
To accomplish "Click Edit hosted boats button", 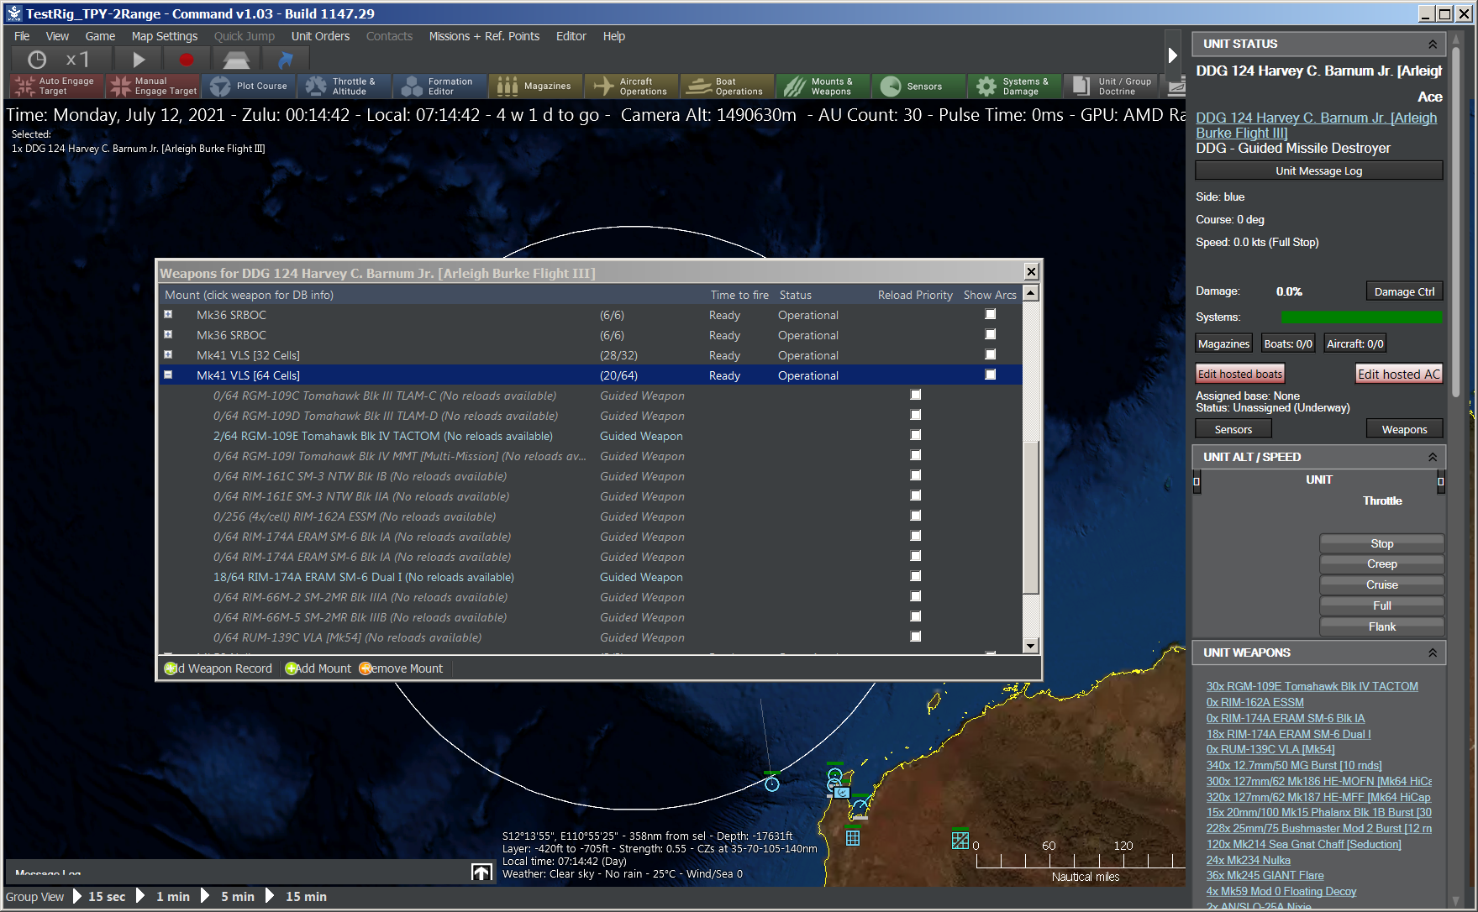I will 1240,374.
